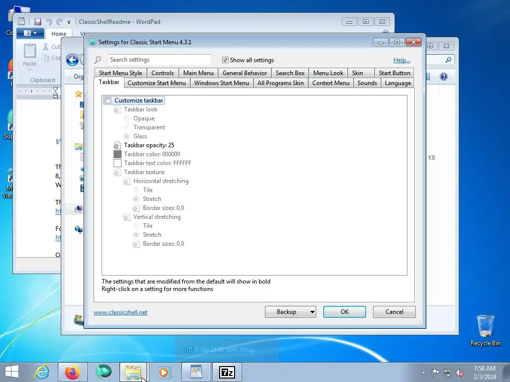The image size is (510, 382).
Task: Open the Sounds tab
Action: point(367,83)
